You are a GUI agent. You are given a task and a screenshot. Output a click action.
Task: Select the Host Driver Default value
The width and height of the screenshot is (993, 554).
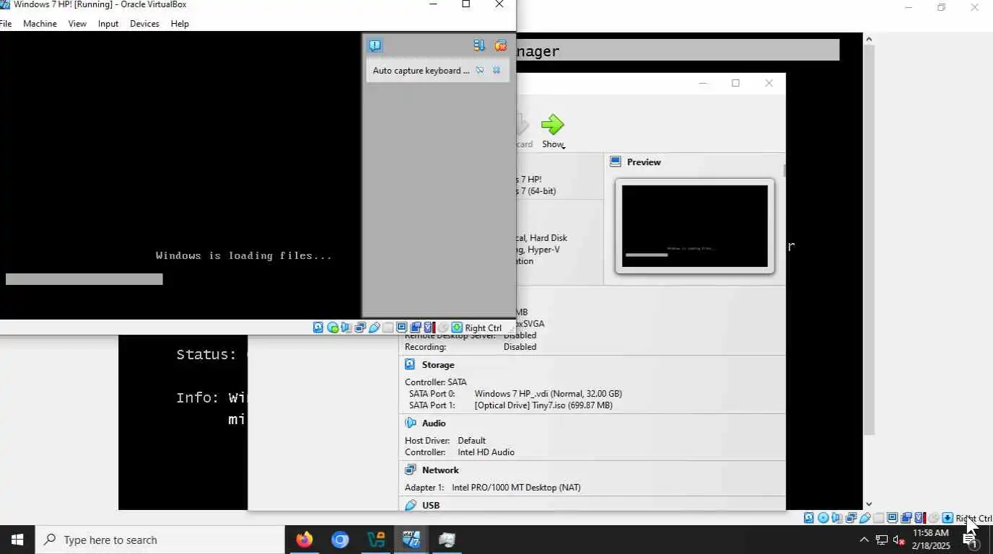(x=472, y=441)
